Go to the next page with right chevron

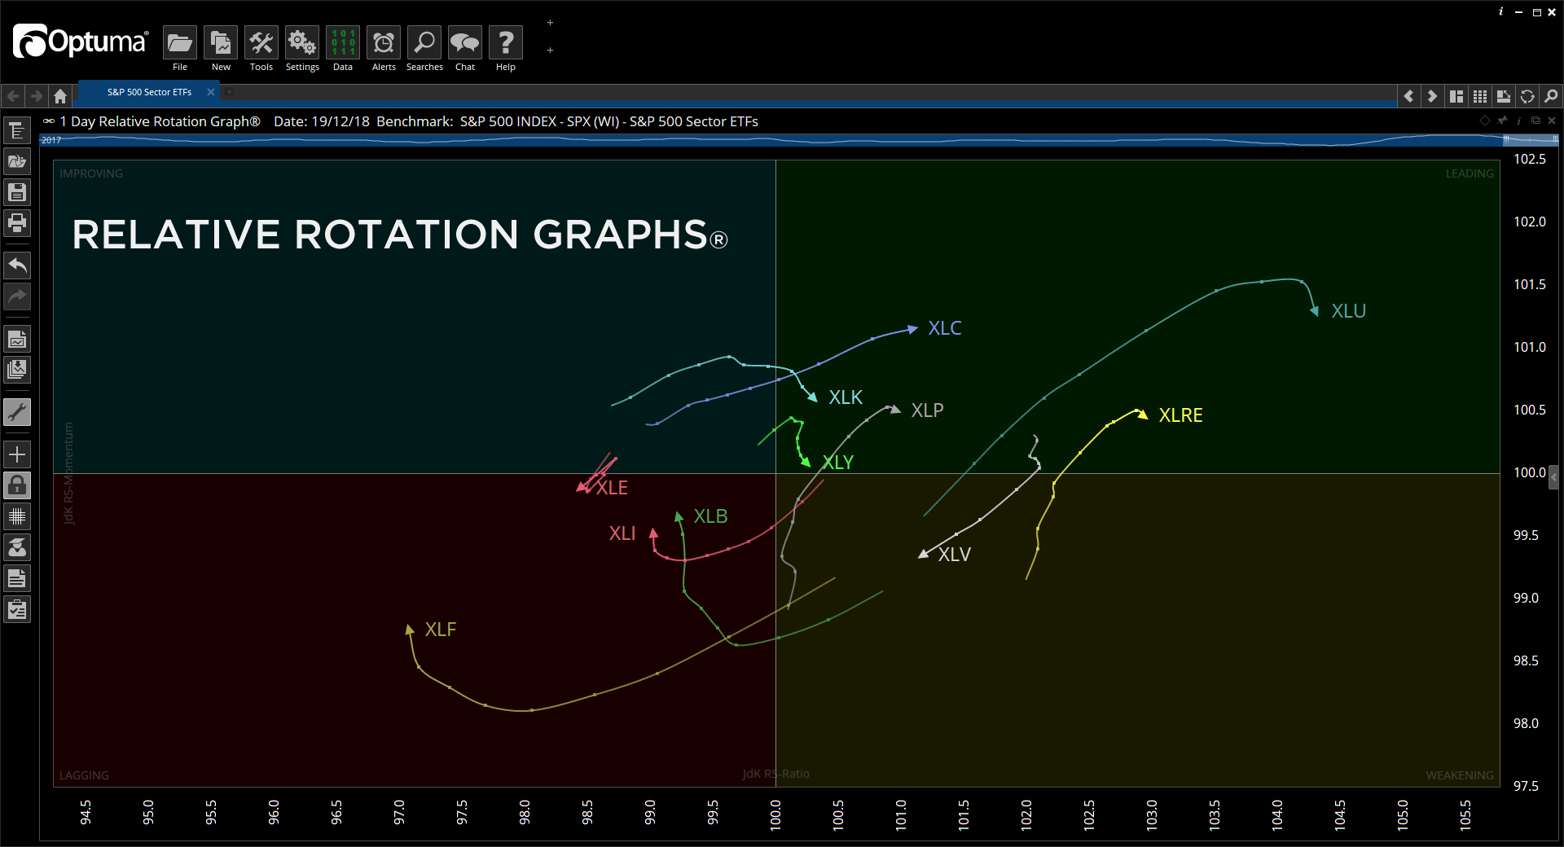click(1432, 96)
